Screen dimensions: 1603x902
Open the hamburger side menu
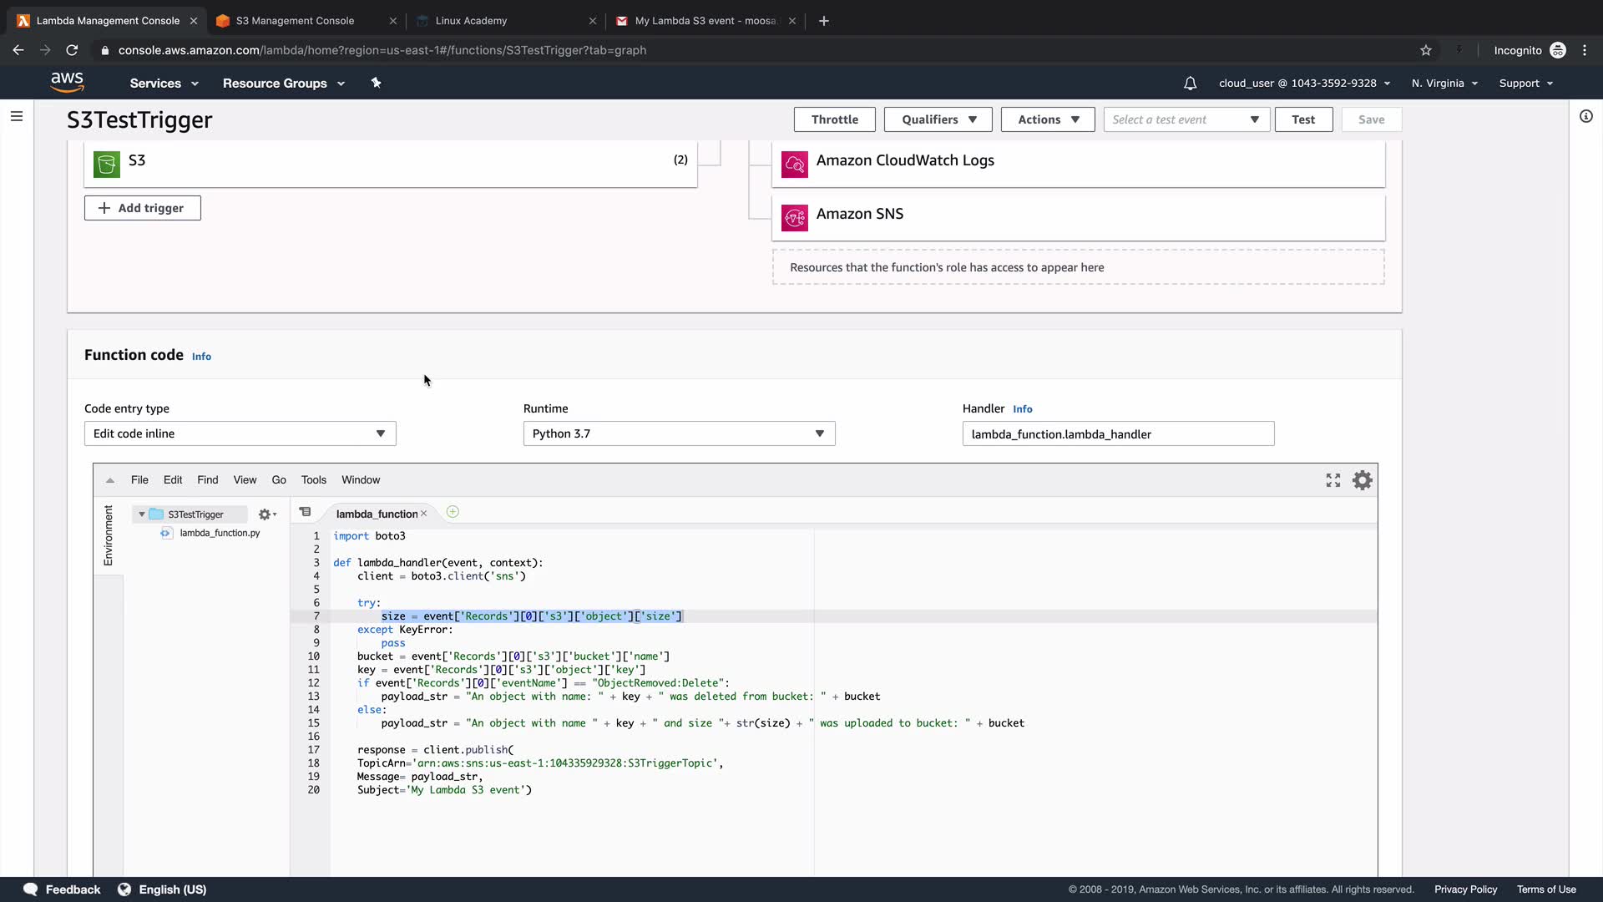(17, 116)
